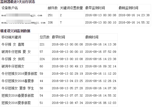The width and height of the screenshot is (154, 109).
Task: Click the 关键词设置数量 column header
Action: (71, 8)
